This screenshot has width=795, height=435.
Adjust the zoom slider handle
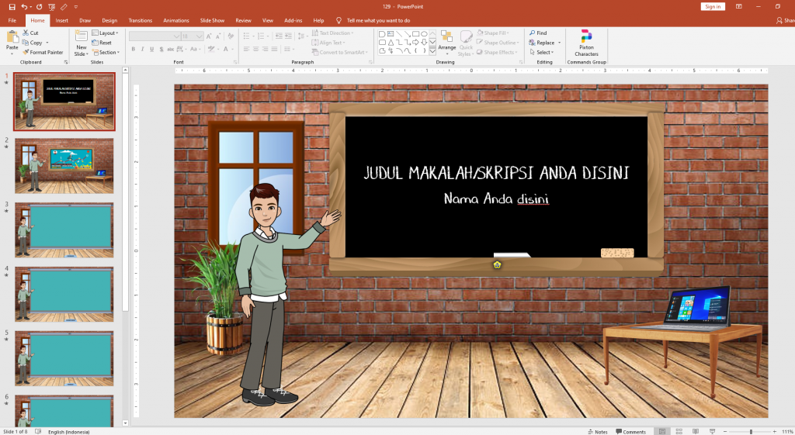(x=751, y=431)
